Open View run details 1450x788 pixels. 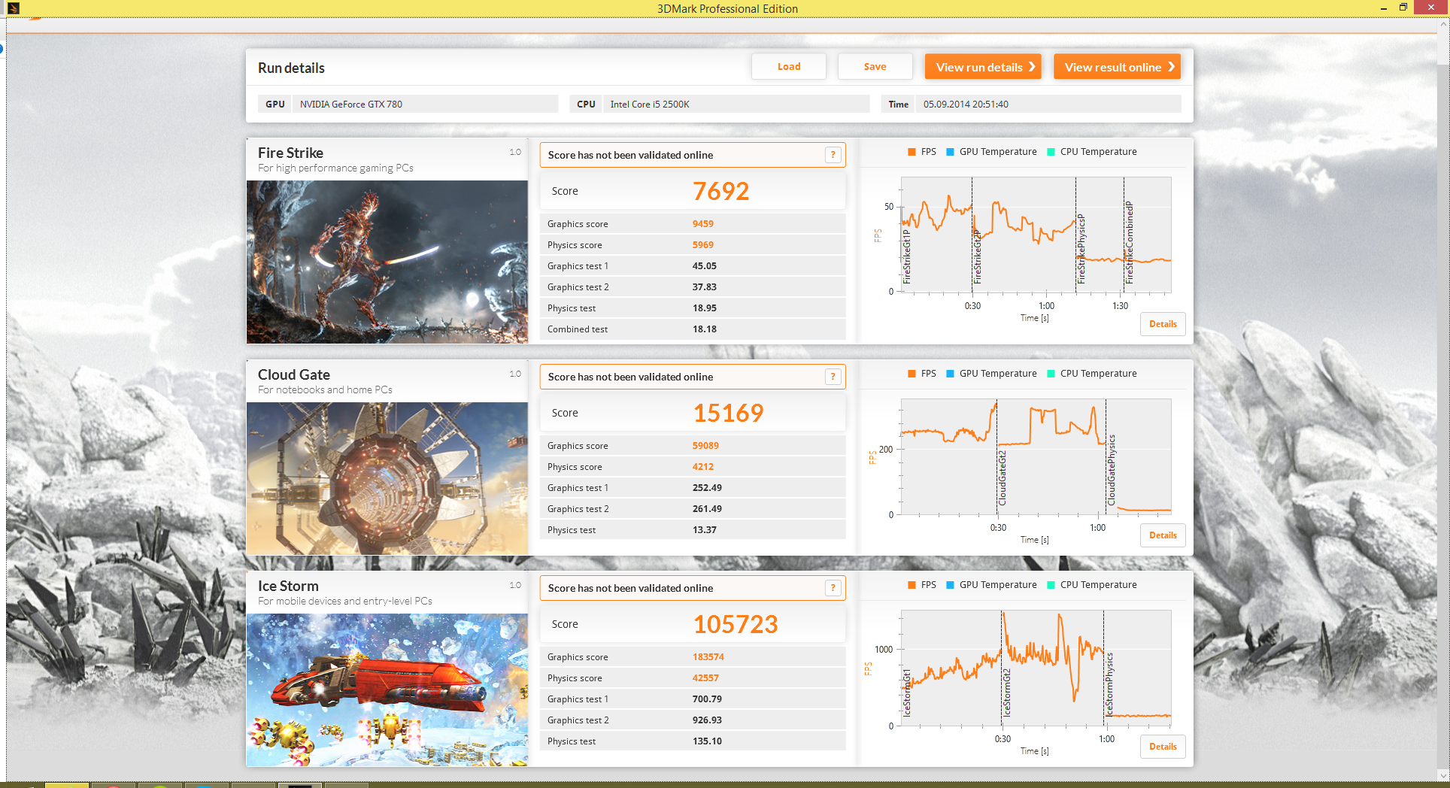pyautogui.click(x=983, y=66)
